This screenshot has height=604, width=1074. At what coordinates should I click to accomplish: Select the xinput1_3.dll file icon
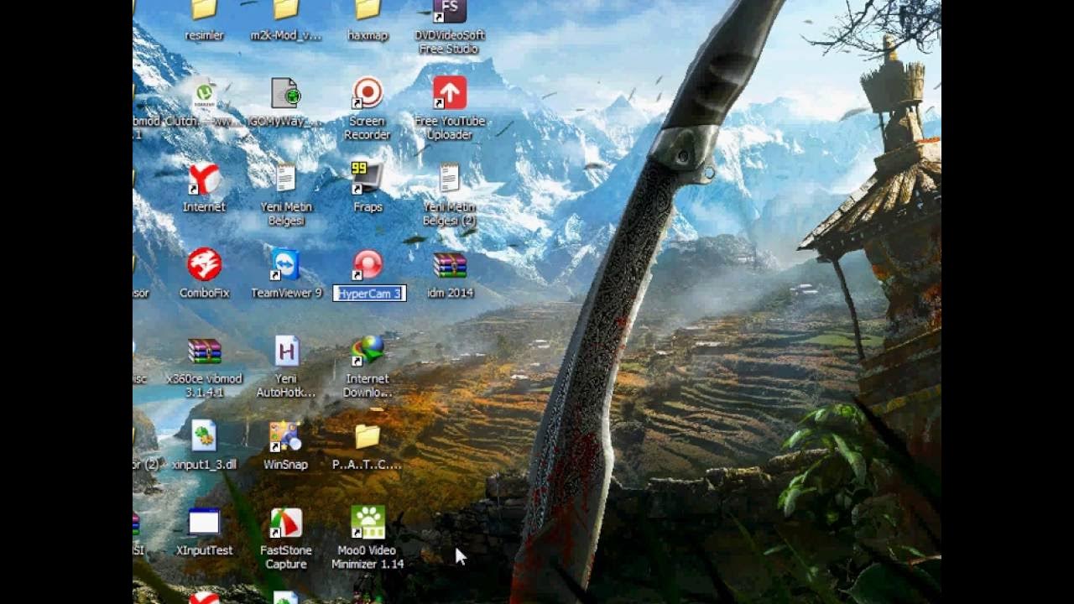point(204,437)
